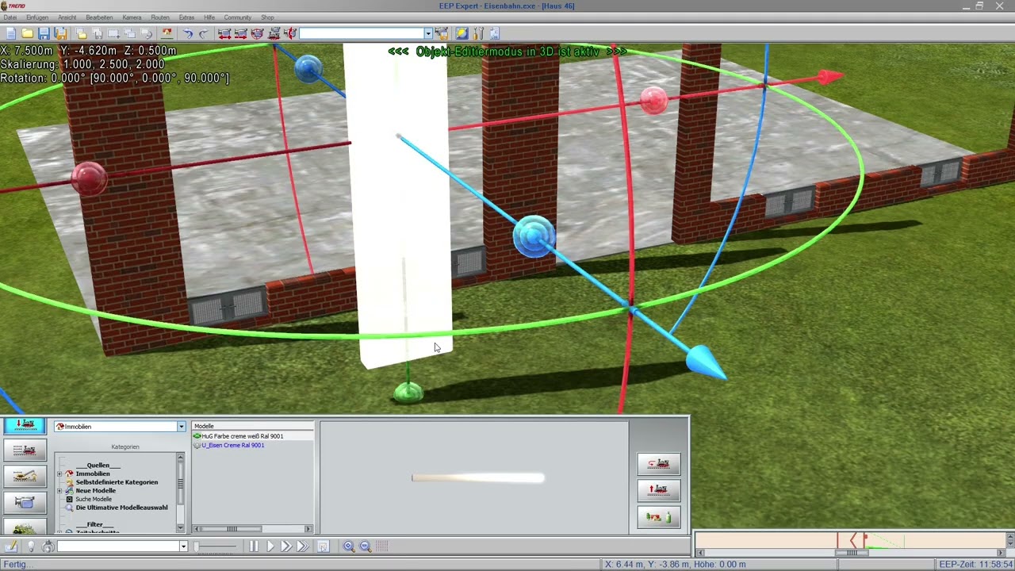Click the blue globe icon in the toolbar
Viewport: 1015px width, 571px height.
(x=462, y=33)
